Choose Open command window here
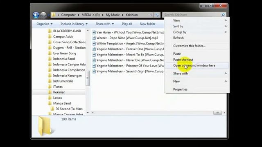Viewport: 262px width, 147px height. [x=197, y=65]
